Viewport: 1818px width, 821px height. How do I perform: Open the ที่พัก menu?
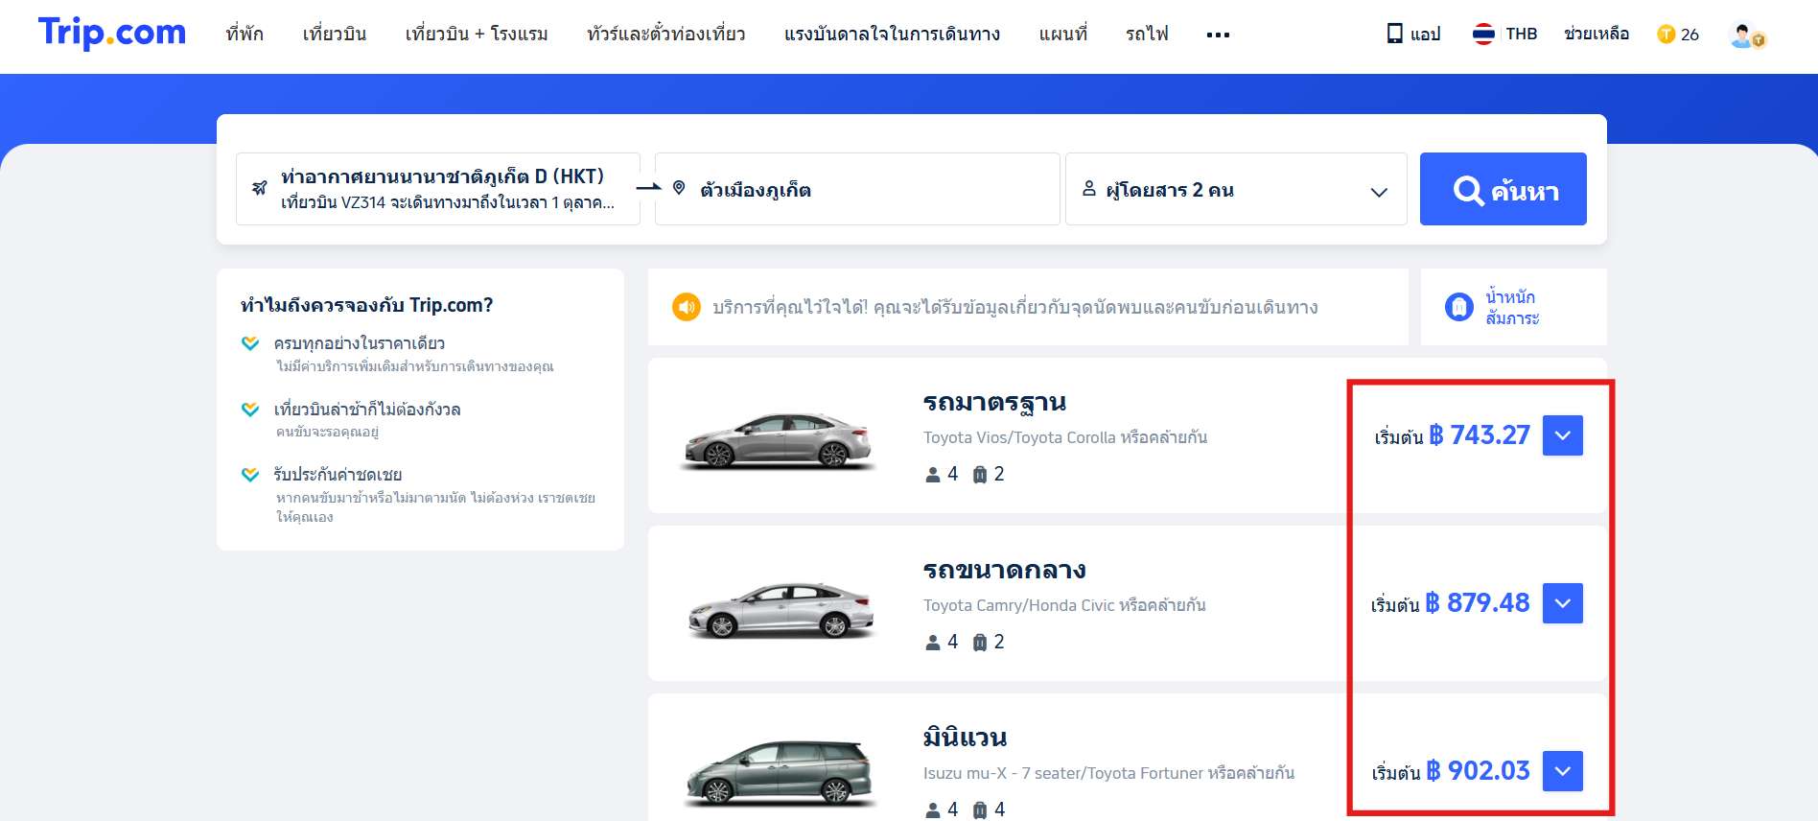tap(245, 35)
